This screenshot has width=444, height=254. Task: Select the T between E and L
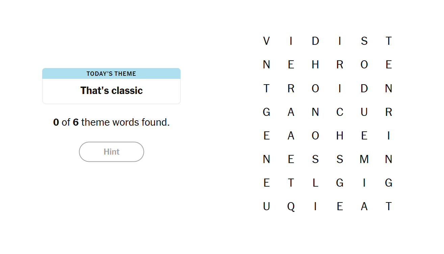tap(291, 183)
